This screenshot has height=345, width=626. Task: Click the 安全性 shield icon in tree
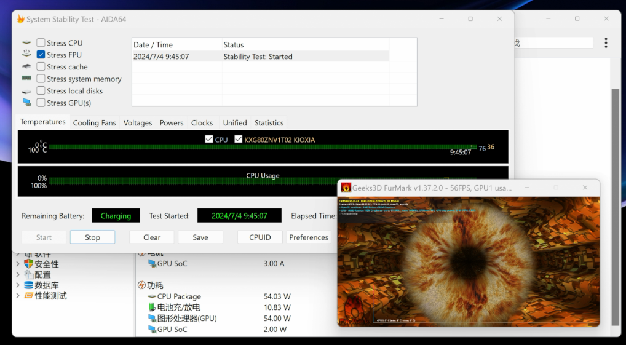[28, 264]
